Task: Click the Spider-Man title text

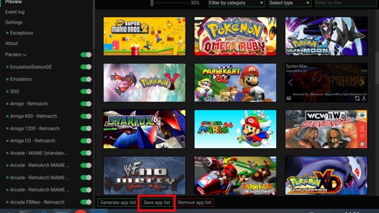Action: (296, 66)
